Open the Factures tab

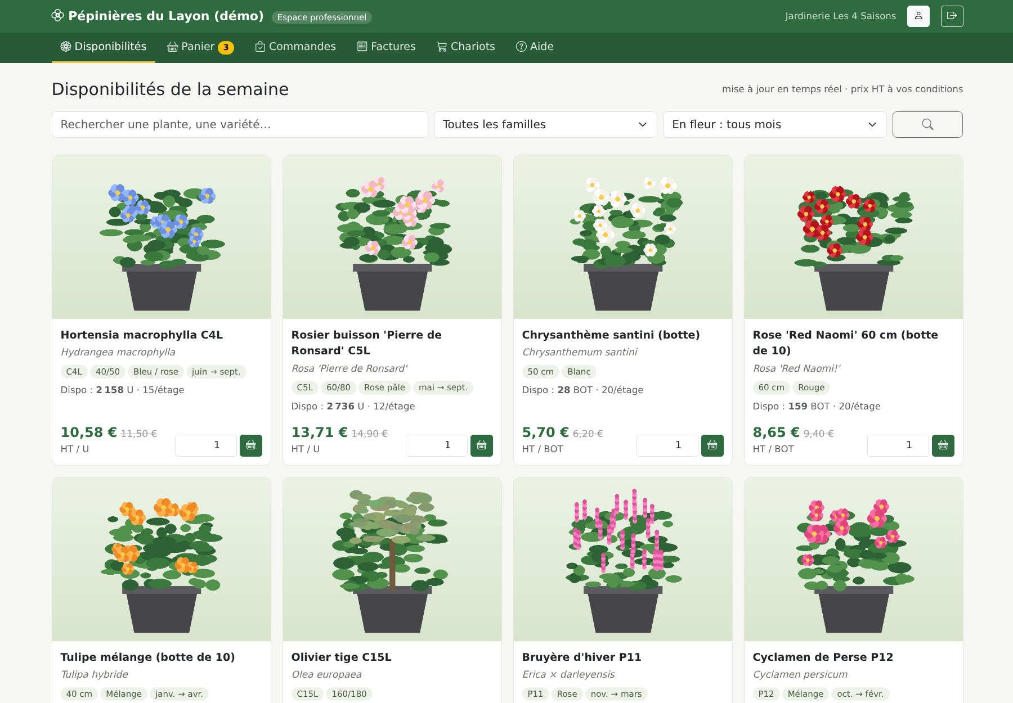pos(387,47)
